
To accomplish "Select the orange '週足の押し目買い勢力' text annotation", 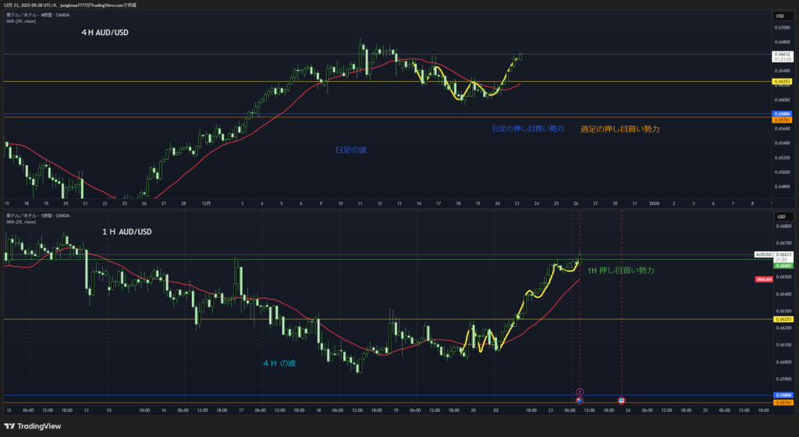I will click(620, 129).
